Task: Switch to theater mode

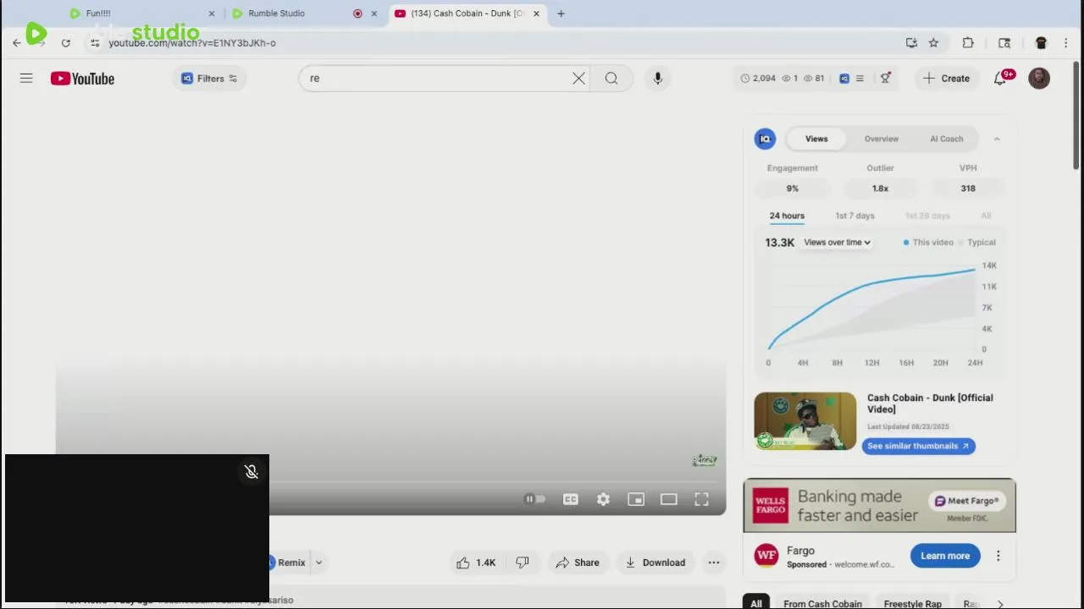Action: 669,500
